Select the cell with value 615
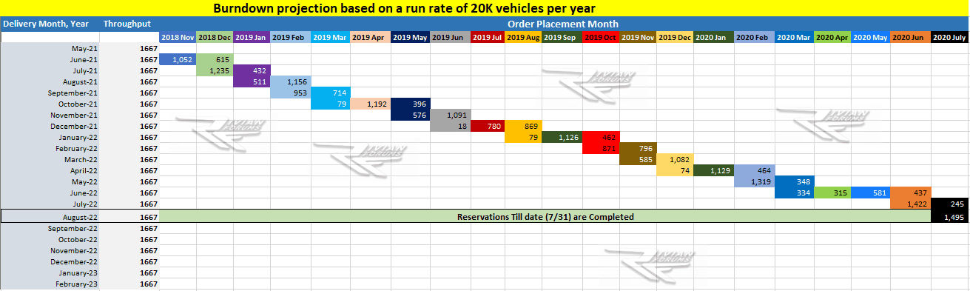The height and width of the screenshot is (291, 970). tap(215, 59)
